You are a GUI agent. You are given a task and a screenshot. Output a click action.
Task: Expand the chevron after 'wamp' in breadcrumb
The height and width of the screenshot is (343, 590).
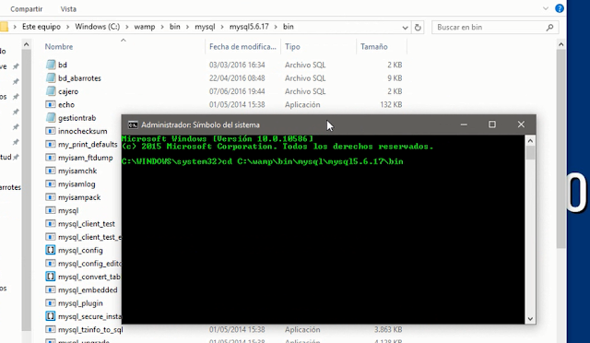[162, 27]
